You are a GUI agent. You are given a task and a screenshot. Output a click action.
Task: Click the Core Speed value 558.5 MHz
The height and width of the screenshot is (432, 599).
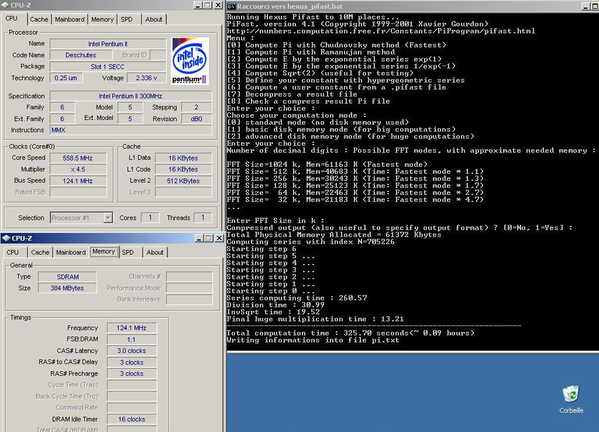78,158
